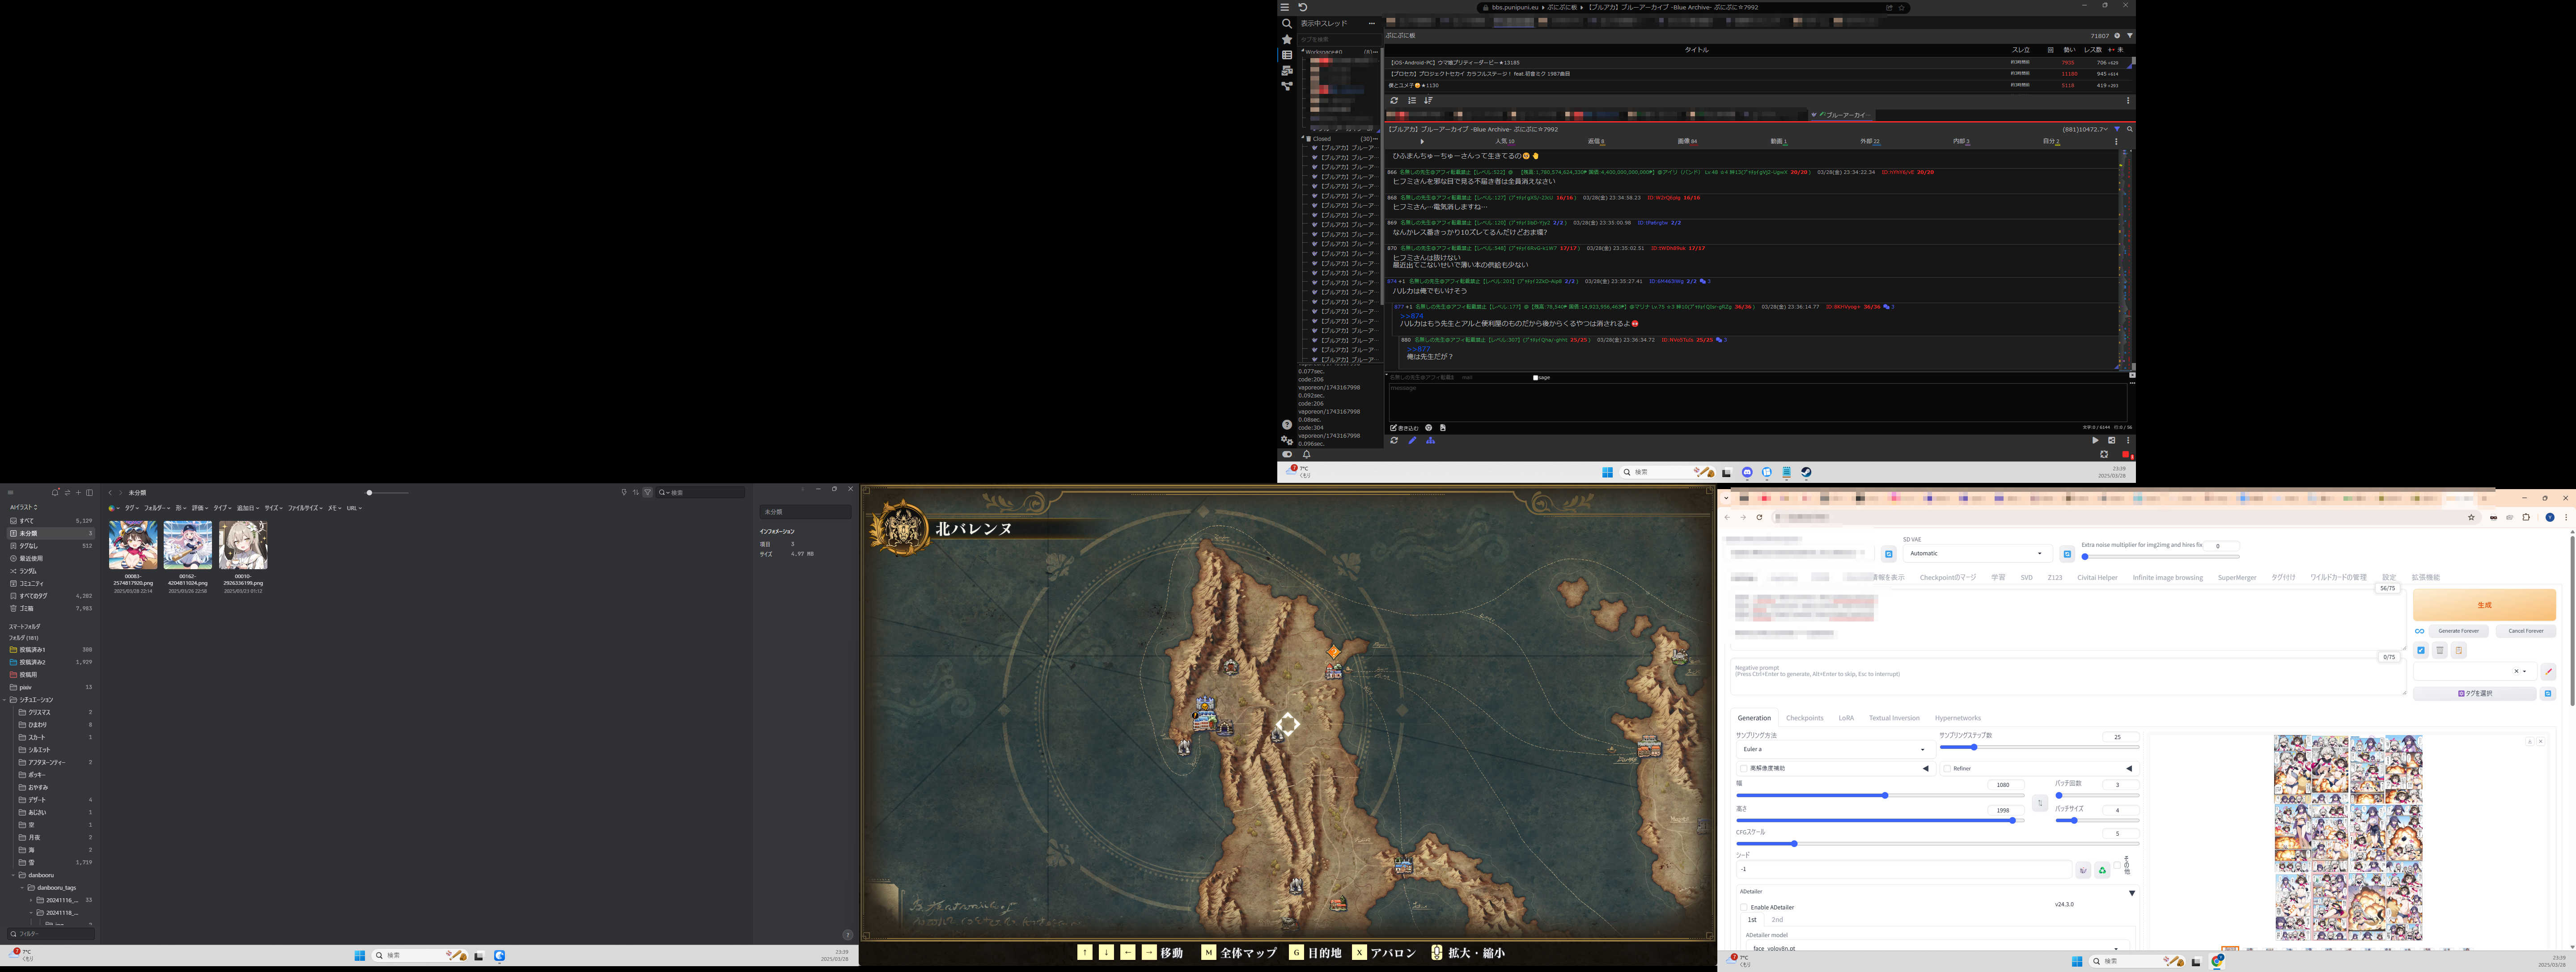Click the swap width-height icon
The image size is (2576, 972).
(x=2040, y=803)
